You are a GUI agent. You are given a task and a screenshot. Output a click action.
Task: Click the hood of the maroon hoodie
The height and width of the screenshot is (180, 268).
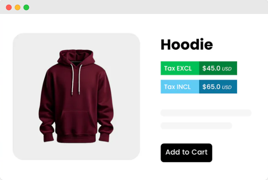pyautogui.click(x=76, y=57)
